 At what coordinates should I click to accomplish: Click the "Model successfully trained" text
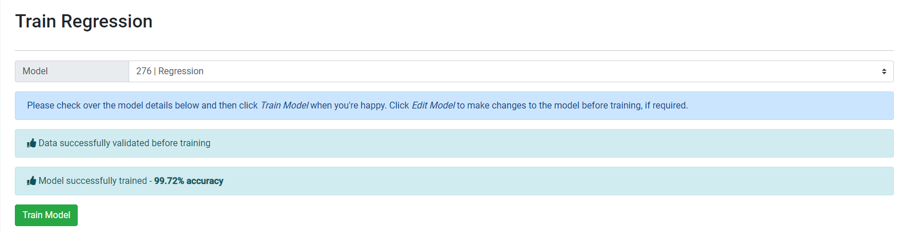point(93,181)
